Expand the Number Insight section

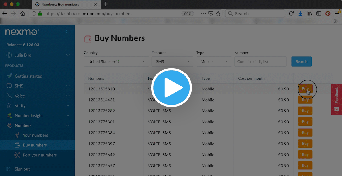tap(68, 115)
